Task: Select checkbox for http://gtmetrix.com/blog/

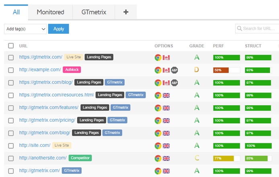Action: click(x=11, y=133)
